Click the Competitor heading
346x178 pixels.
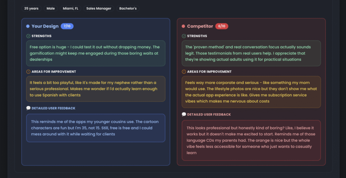point(200,26)
